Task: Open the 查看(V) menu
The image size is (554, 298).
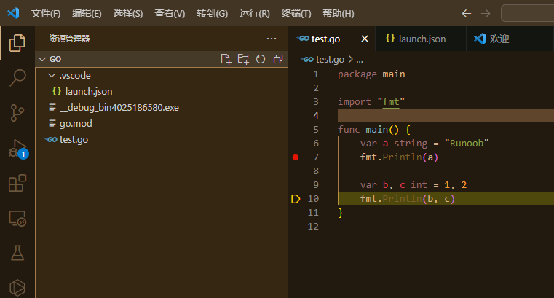Action: 170,13
